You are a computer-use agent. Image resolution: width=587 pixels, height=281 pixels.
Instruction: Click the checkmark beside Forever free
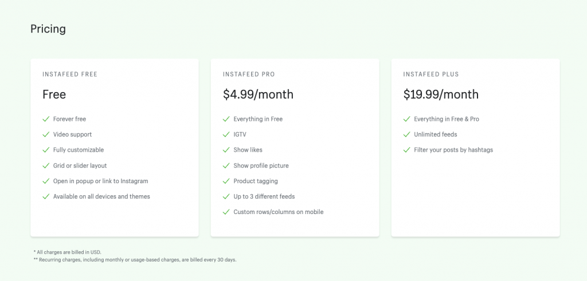46,119
